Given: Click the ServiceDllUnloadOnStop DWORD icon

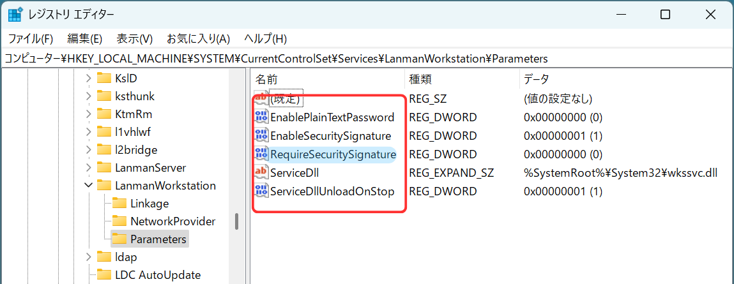Looking at the screenshot, I should coord(261,191).
